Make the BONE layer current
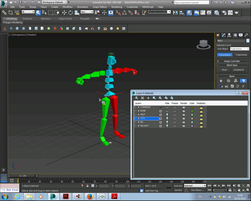 pos(161,111)
